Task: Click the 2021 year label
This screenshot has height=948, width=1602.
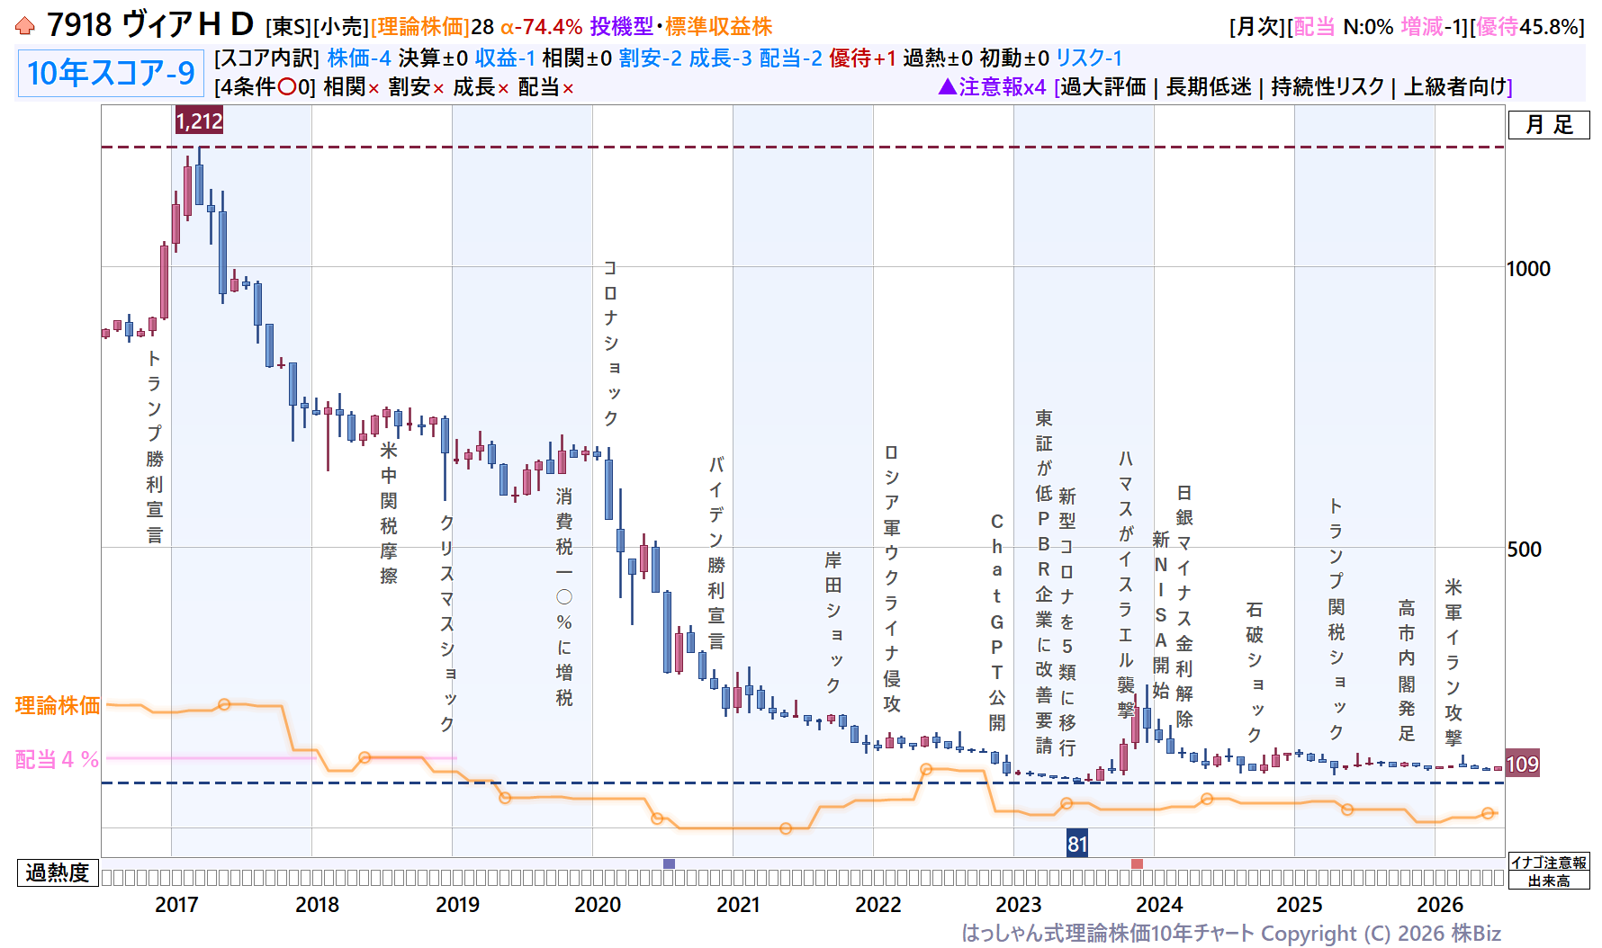Action: 738,904
